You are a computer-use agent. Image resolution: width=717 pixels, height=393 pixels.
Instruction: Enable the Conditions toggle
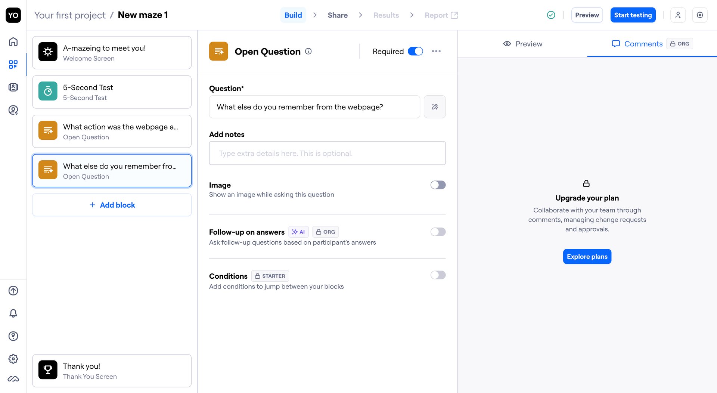click(438, 275)
